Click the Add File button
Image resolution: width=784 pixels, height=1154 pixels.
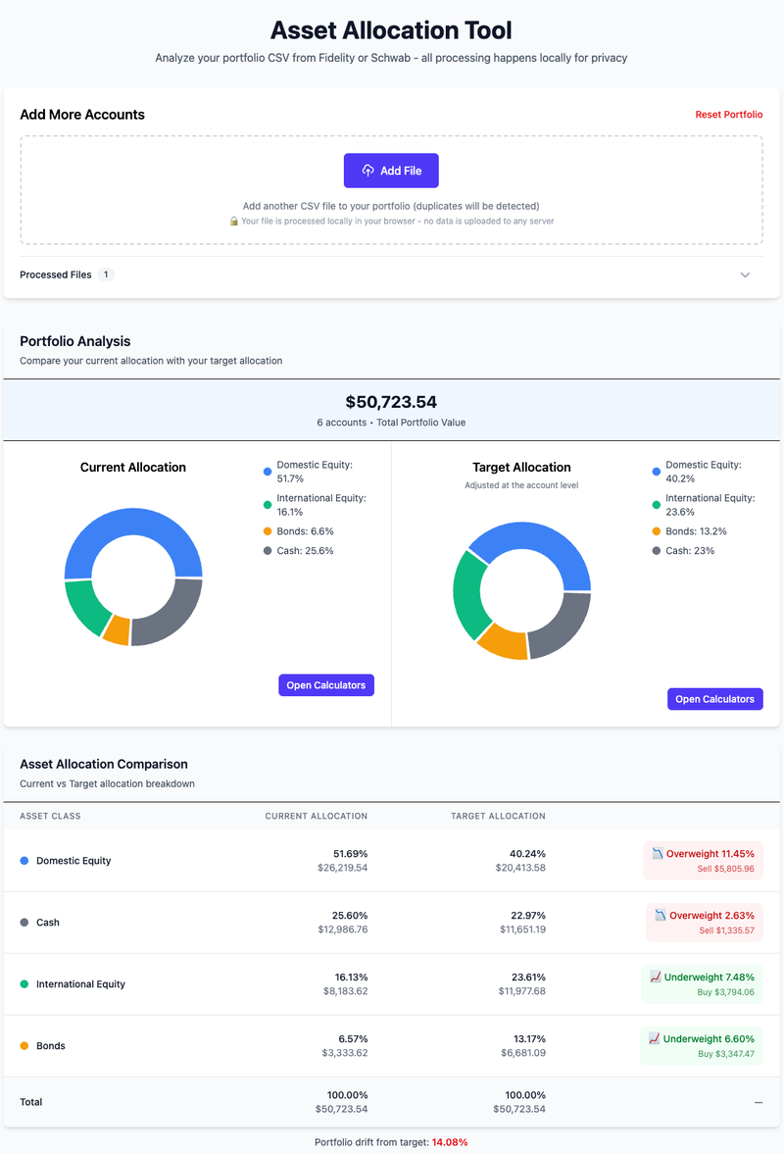tap(391, 171)
